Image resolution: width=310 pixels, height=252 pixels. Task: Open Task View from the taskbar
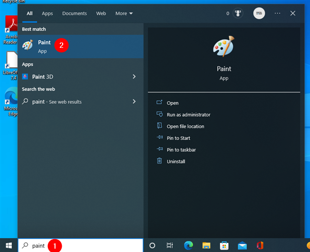[x=170, y=245]
